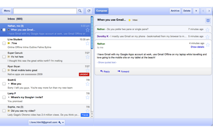Click yellow importance marker beside conversation title
This screenshot has height=133, width=213.
pos(130,20)
